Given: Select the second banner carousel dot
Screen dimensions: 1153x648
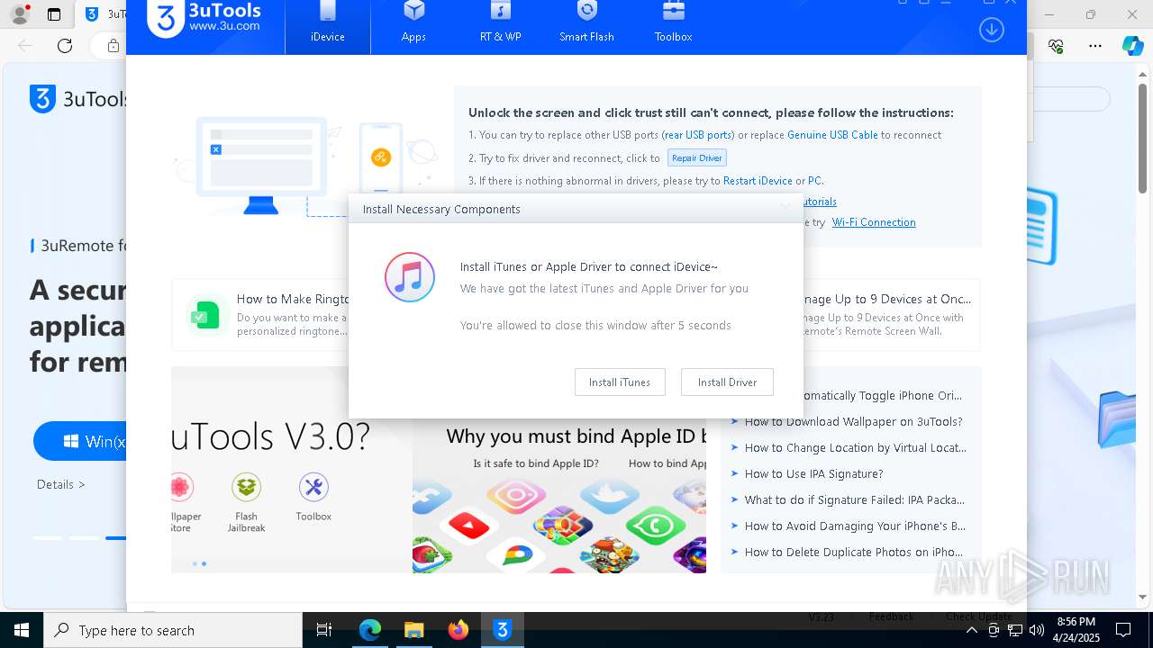Looking at the screenshot, I should coord(204,563).
